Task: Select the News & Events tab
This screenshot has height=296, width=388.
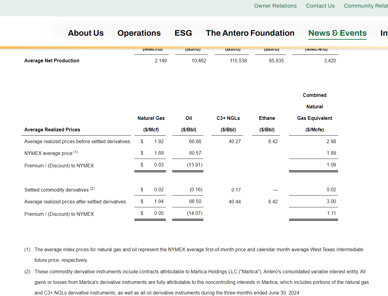Action: tap(337, 33)
